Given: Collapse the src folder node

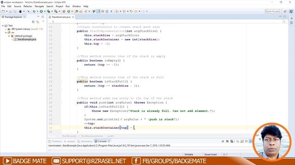Looking at the screenshot, I should 6,33.
